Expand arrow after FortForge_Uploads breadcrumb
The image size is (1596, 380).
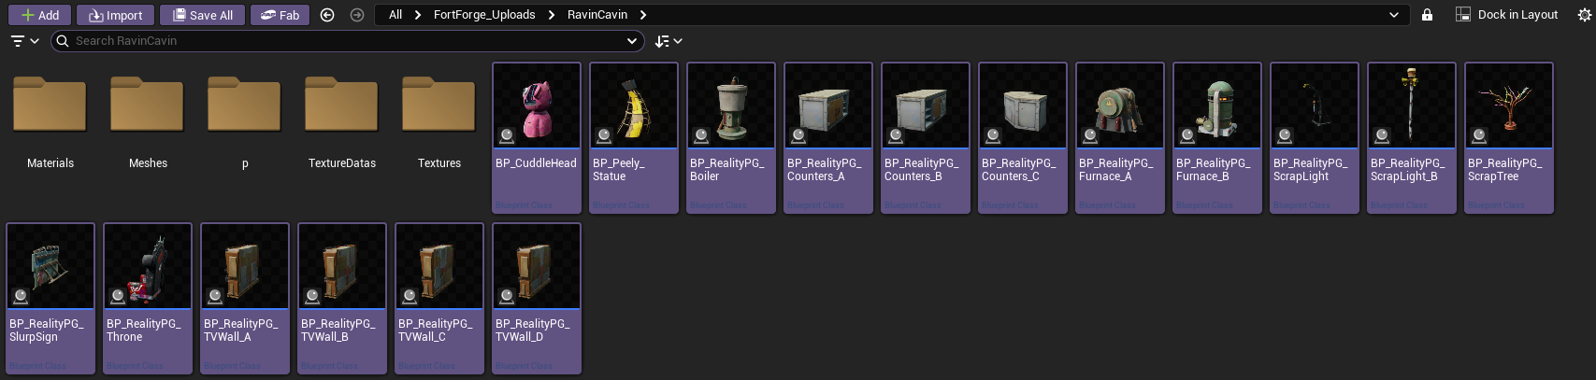pos(552,15)
